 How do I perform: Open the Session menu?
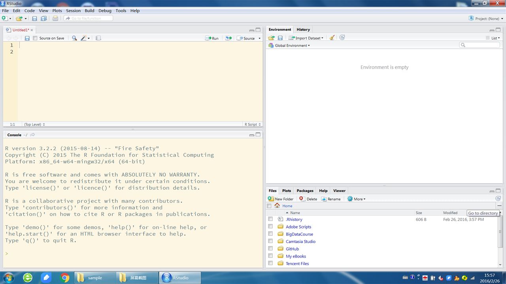click(x=73, y=11)
